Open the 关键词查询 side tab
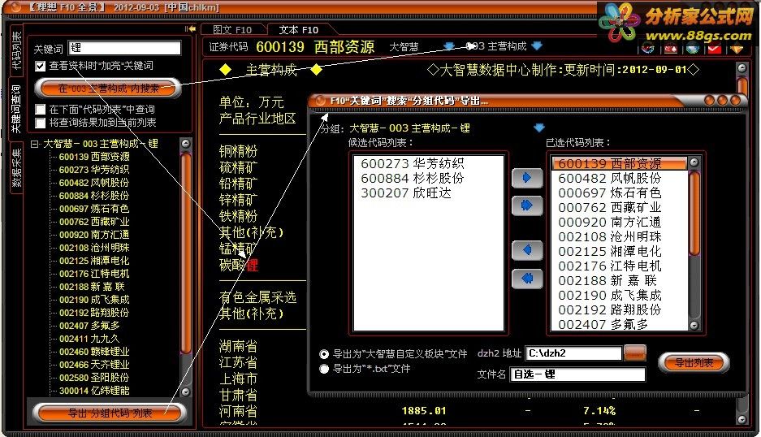 pos(16,109)
